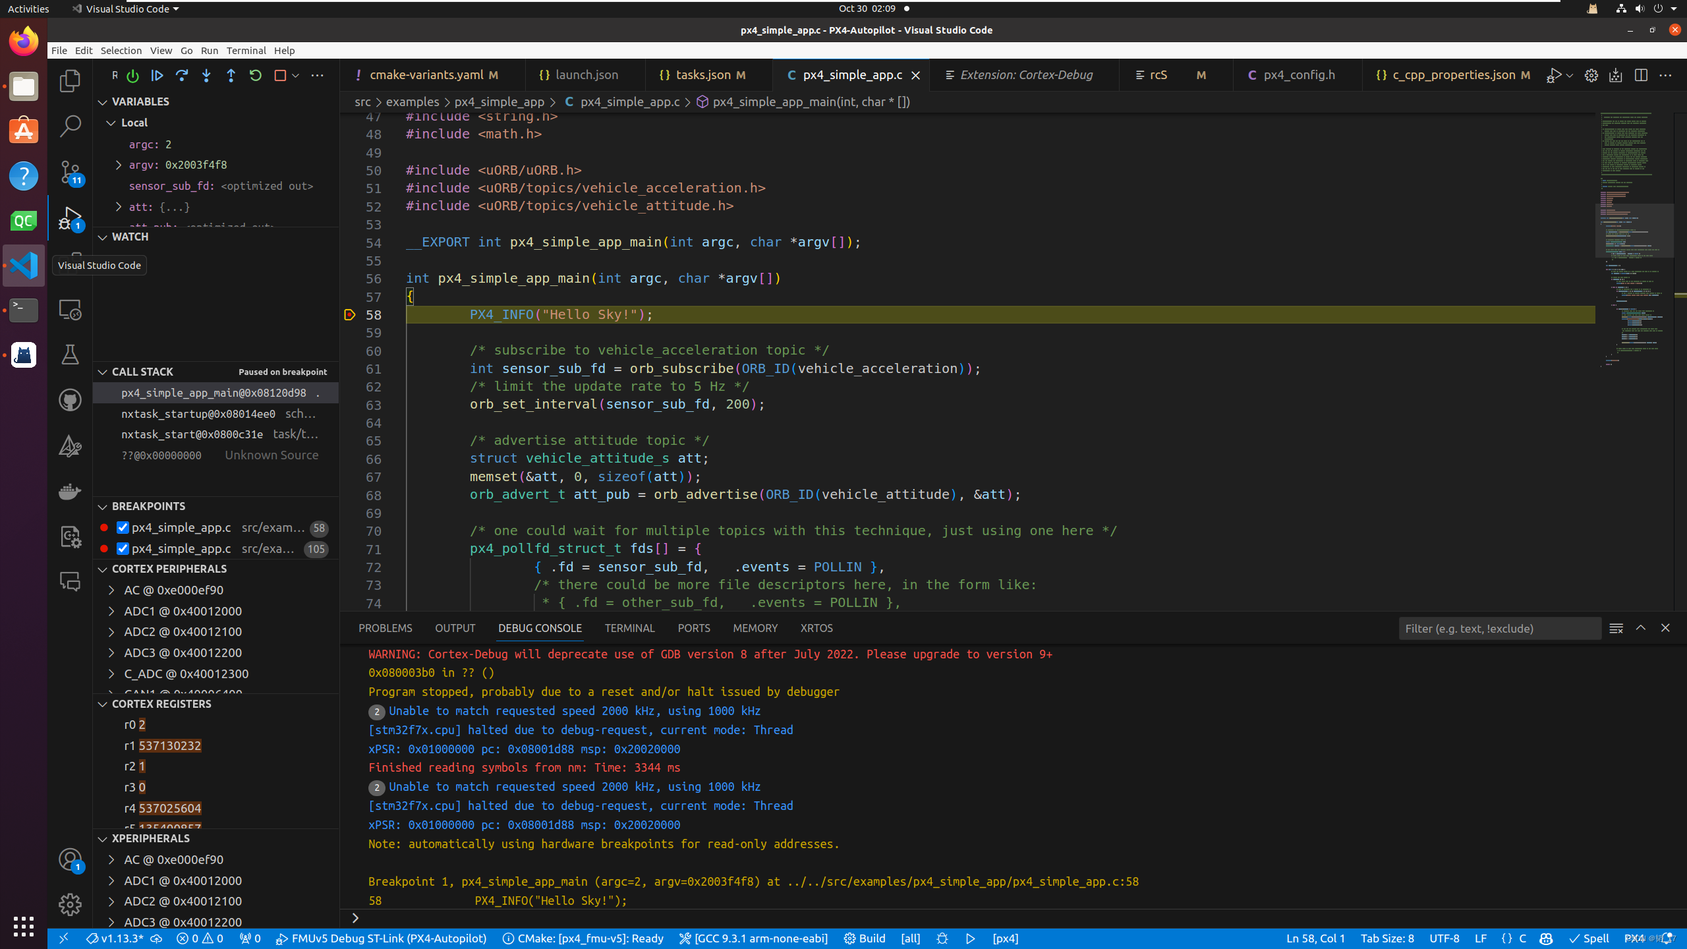1687x949 pixels.
Task: Show Applications grid in dock
Action: coord(24,926)
